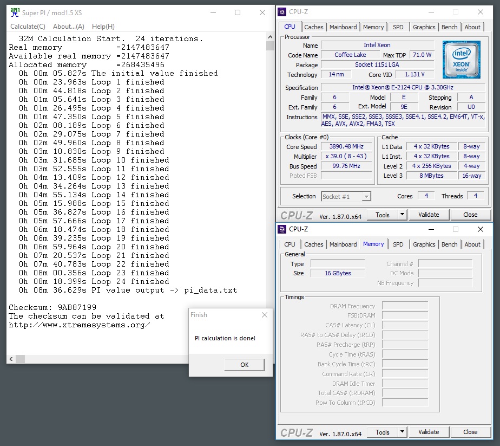
Task: Click the Checksum: 9AB87199 line
Action: (52, 307)
